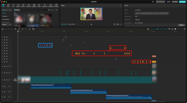The width and height of the screenshot is (187, 103).
Task: Click the Redo arrow
Action: pyautogui.click(x=12, y=29)
